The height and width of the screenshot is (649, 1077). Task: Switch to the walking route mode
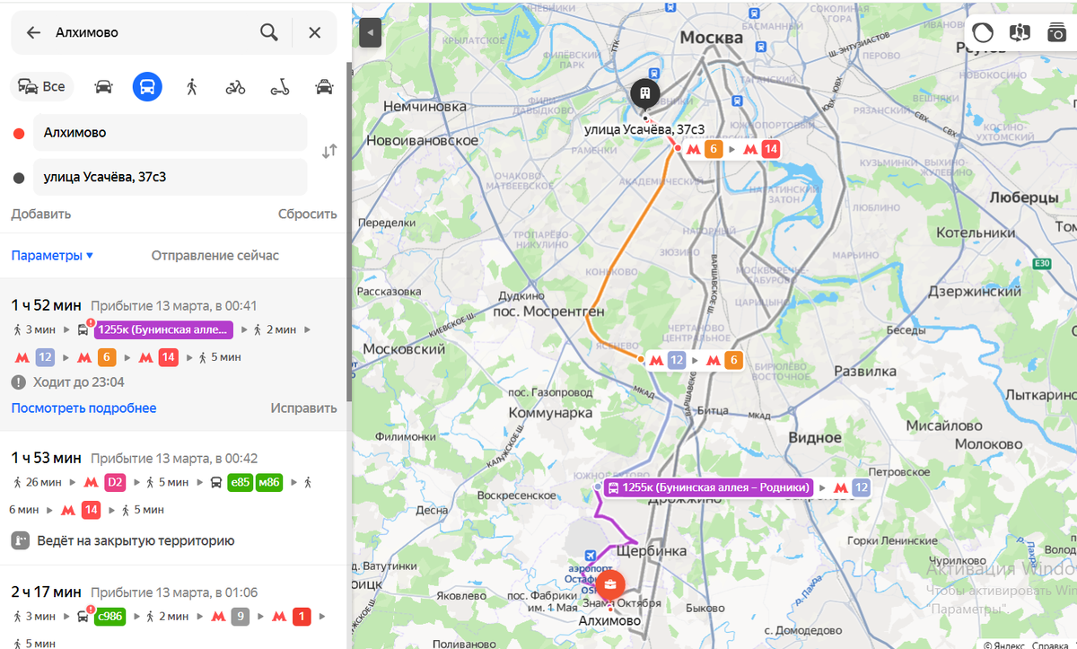(191, 87)
